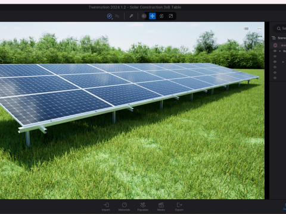Toggle visibility of the fifth Scene graph row
This screenshot has height=214, width=286.
pyautogui.click(x=275, y=73)
